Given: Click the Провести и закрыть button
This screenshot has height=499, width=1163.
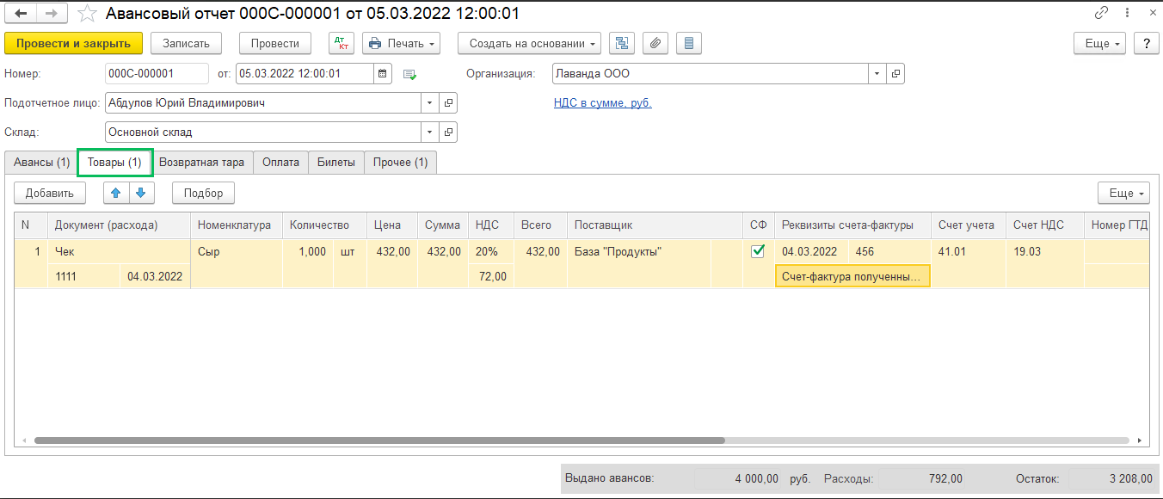Looking at the screenshot, I should [x=73, y=43].
